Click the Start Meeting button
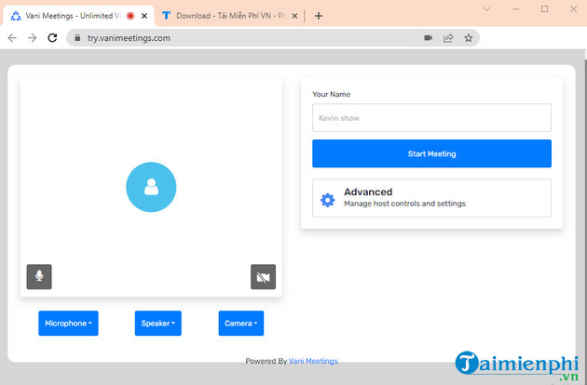 click(431, 153)
